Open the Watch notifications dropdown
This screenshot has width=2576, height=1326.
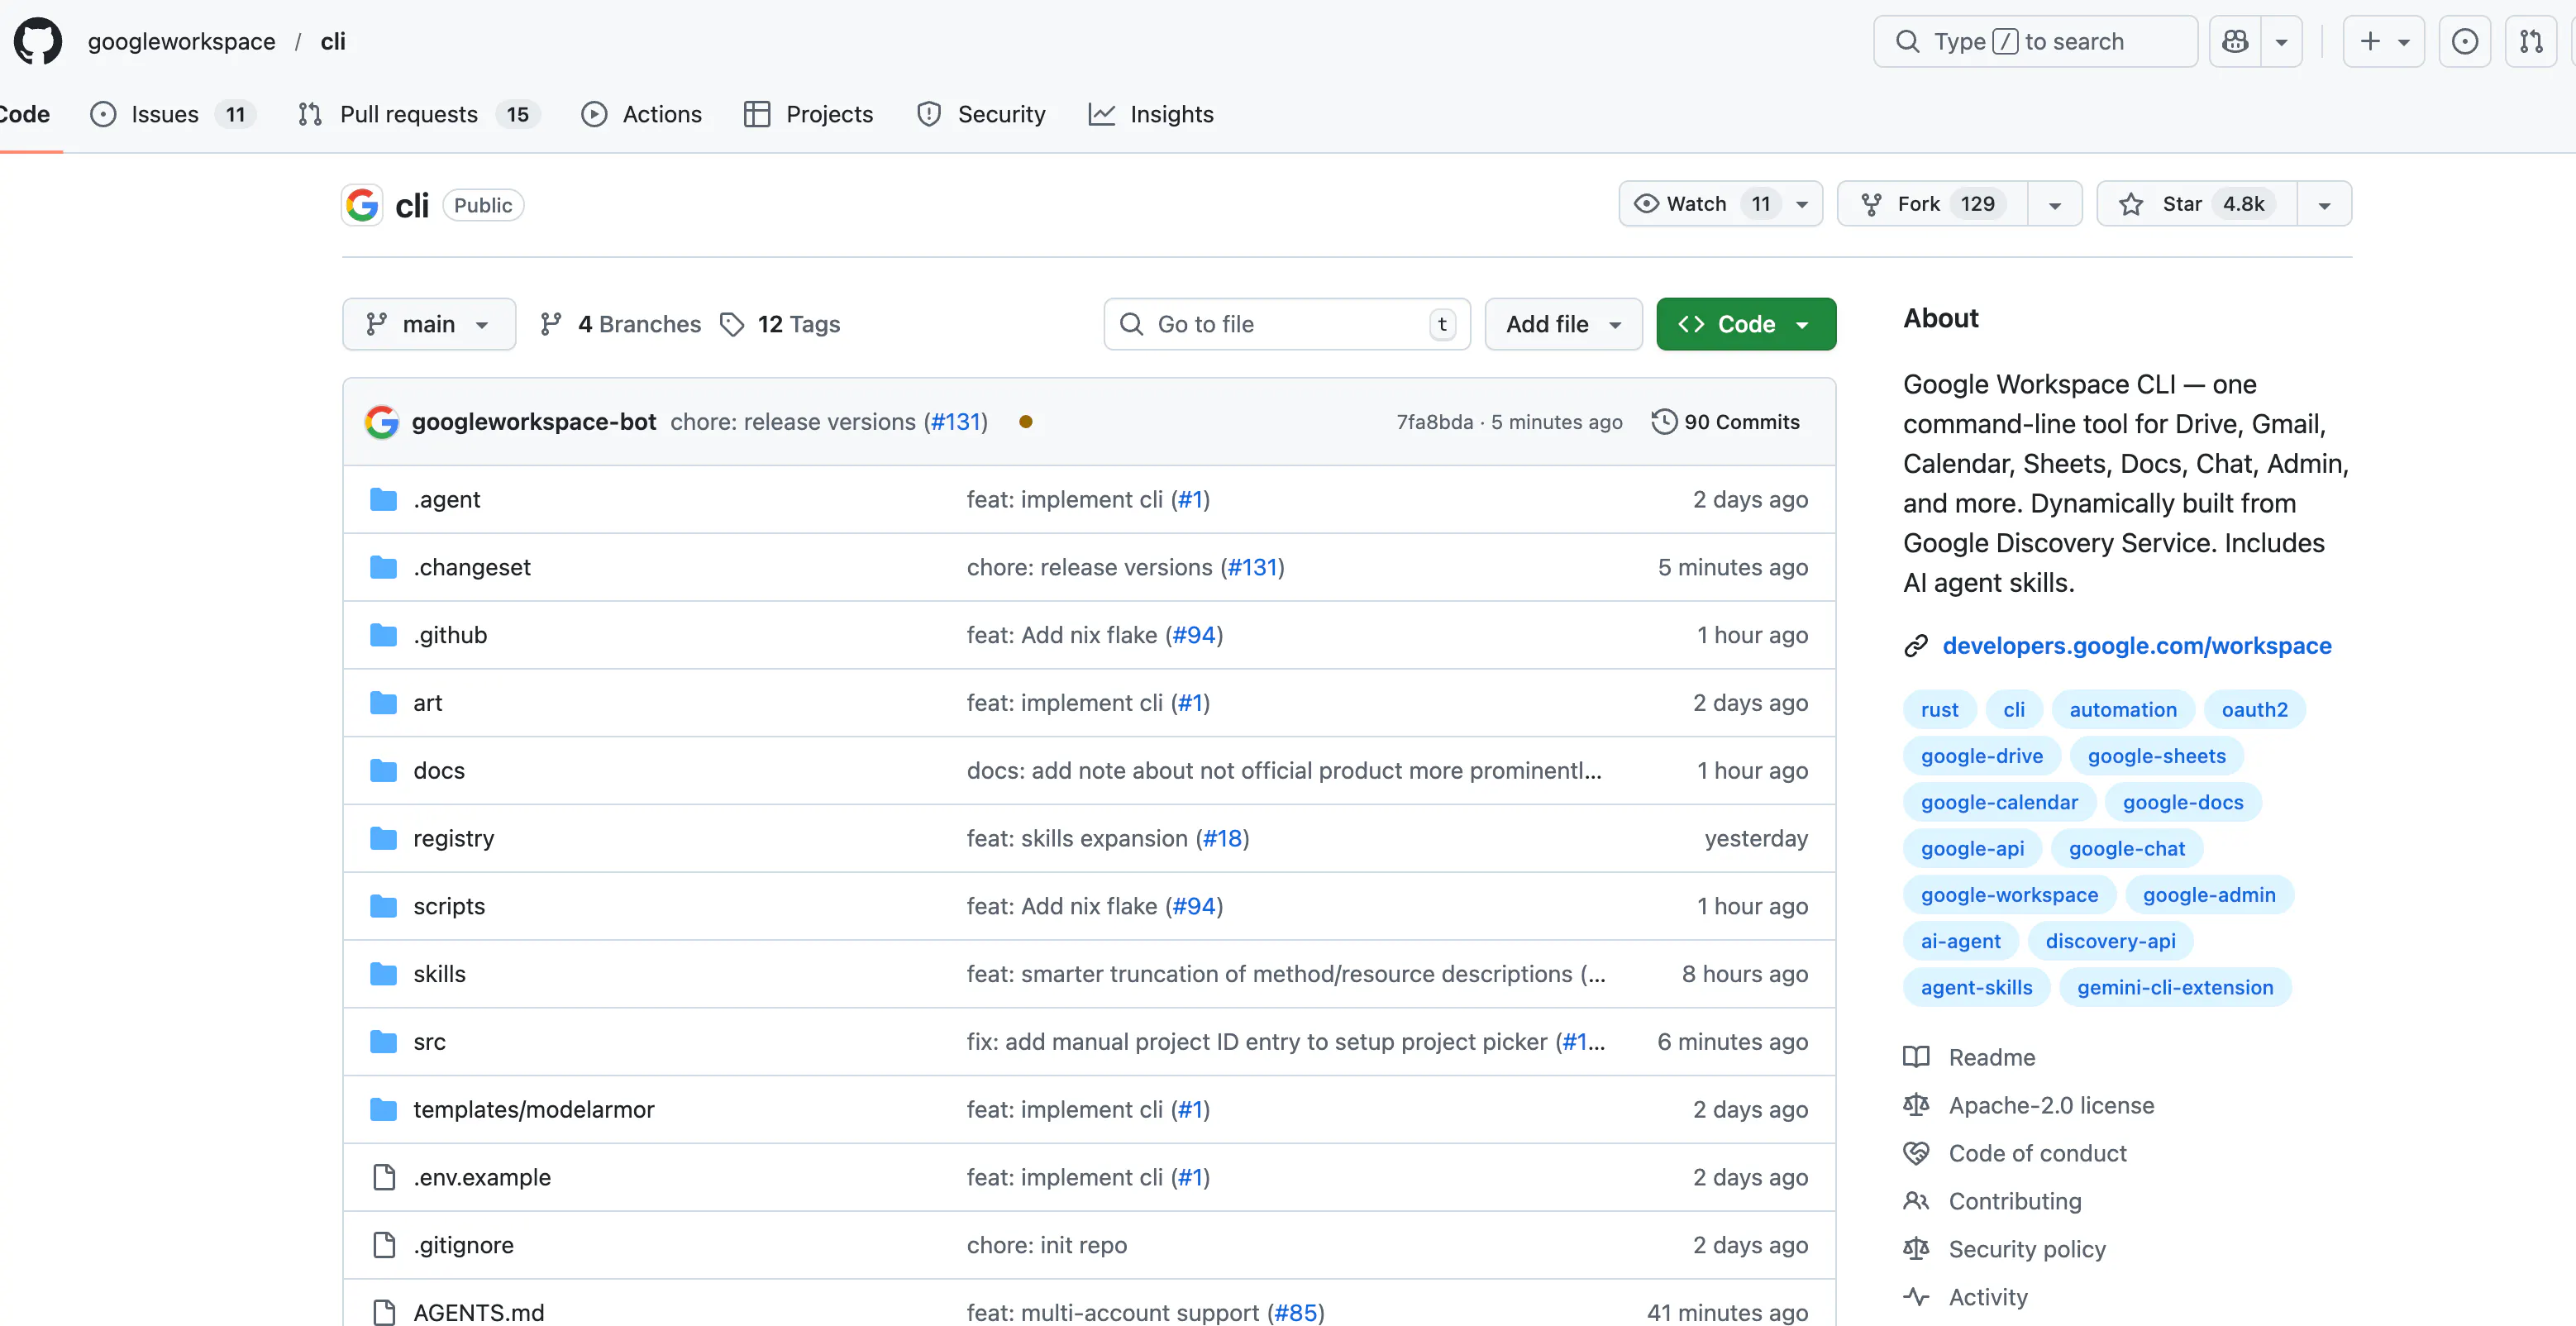point(1720,204)
